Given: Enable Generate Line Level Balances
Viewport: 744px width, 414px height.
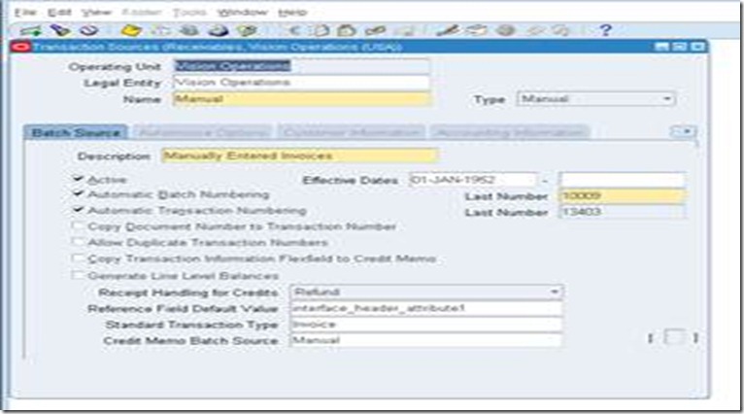Looking at the screenshot, I should pos(78,275).
